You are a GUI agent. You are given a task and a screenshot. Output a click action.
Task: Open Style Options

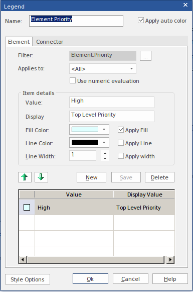point(28,279)
